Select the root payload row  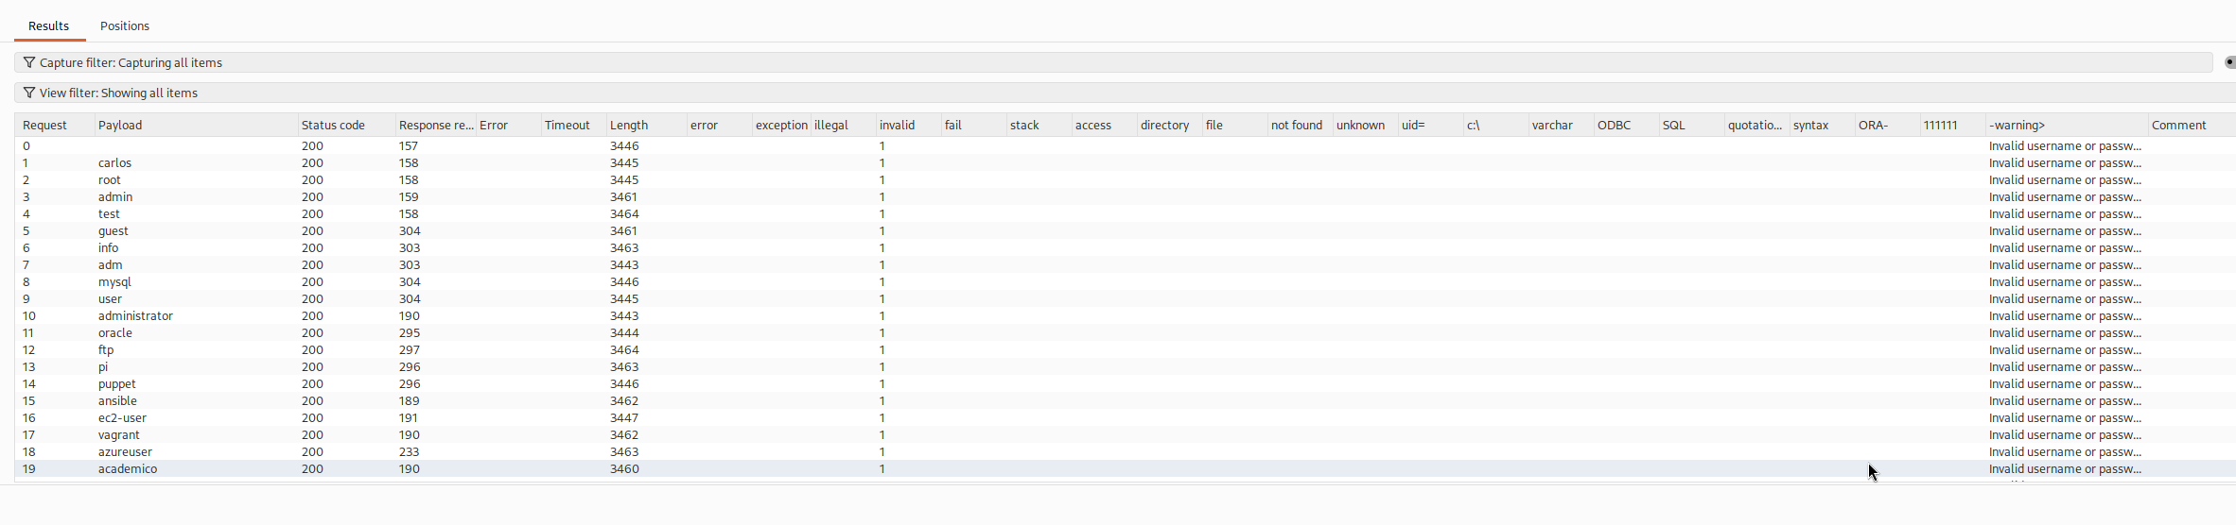tap(1126, 179)
